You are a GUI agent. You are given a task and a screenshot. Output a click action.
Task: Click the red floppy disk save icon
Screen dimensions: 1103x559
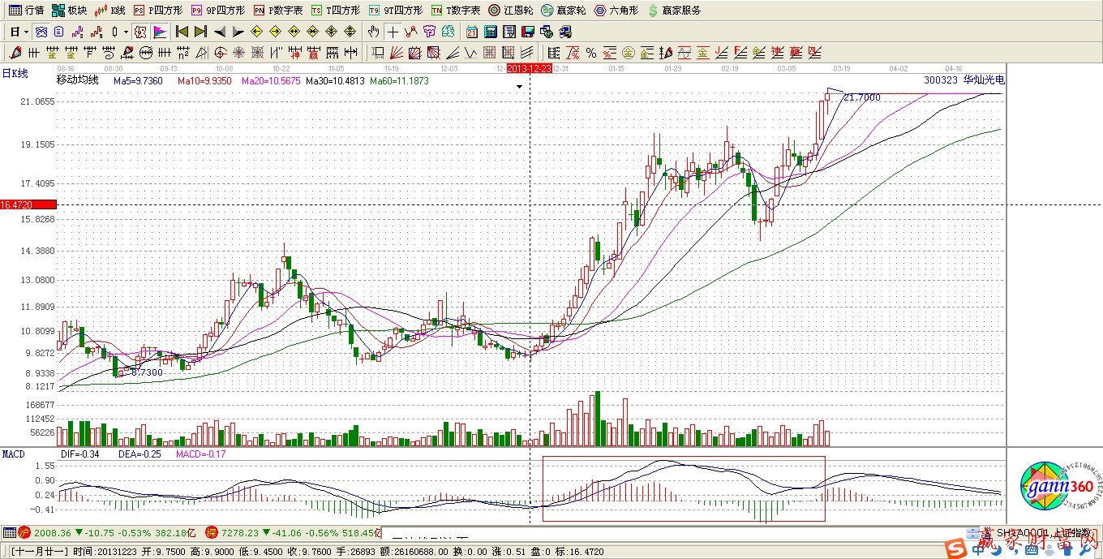527,32
